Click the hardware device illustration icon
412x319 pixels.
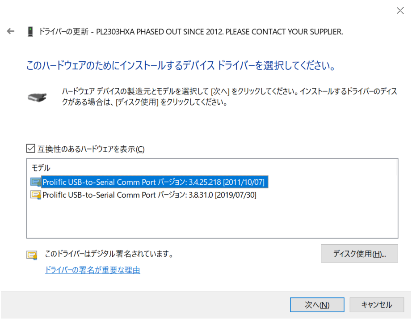38,97
